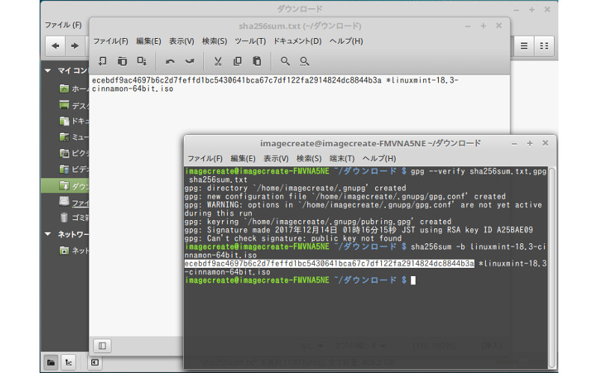Viewport: 598px width, 373px height.
Task: Click the open file icon in text editor
Action: [x=122, y=61]
